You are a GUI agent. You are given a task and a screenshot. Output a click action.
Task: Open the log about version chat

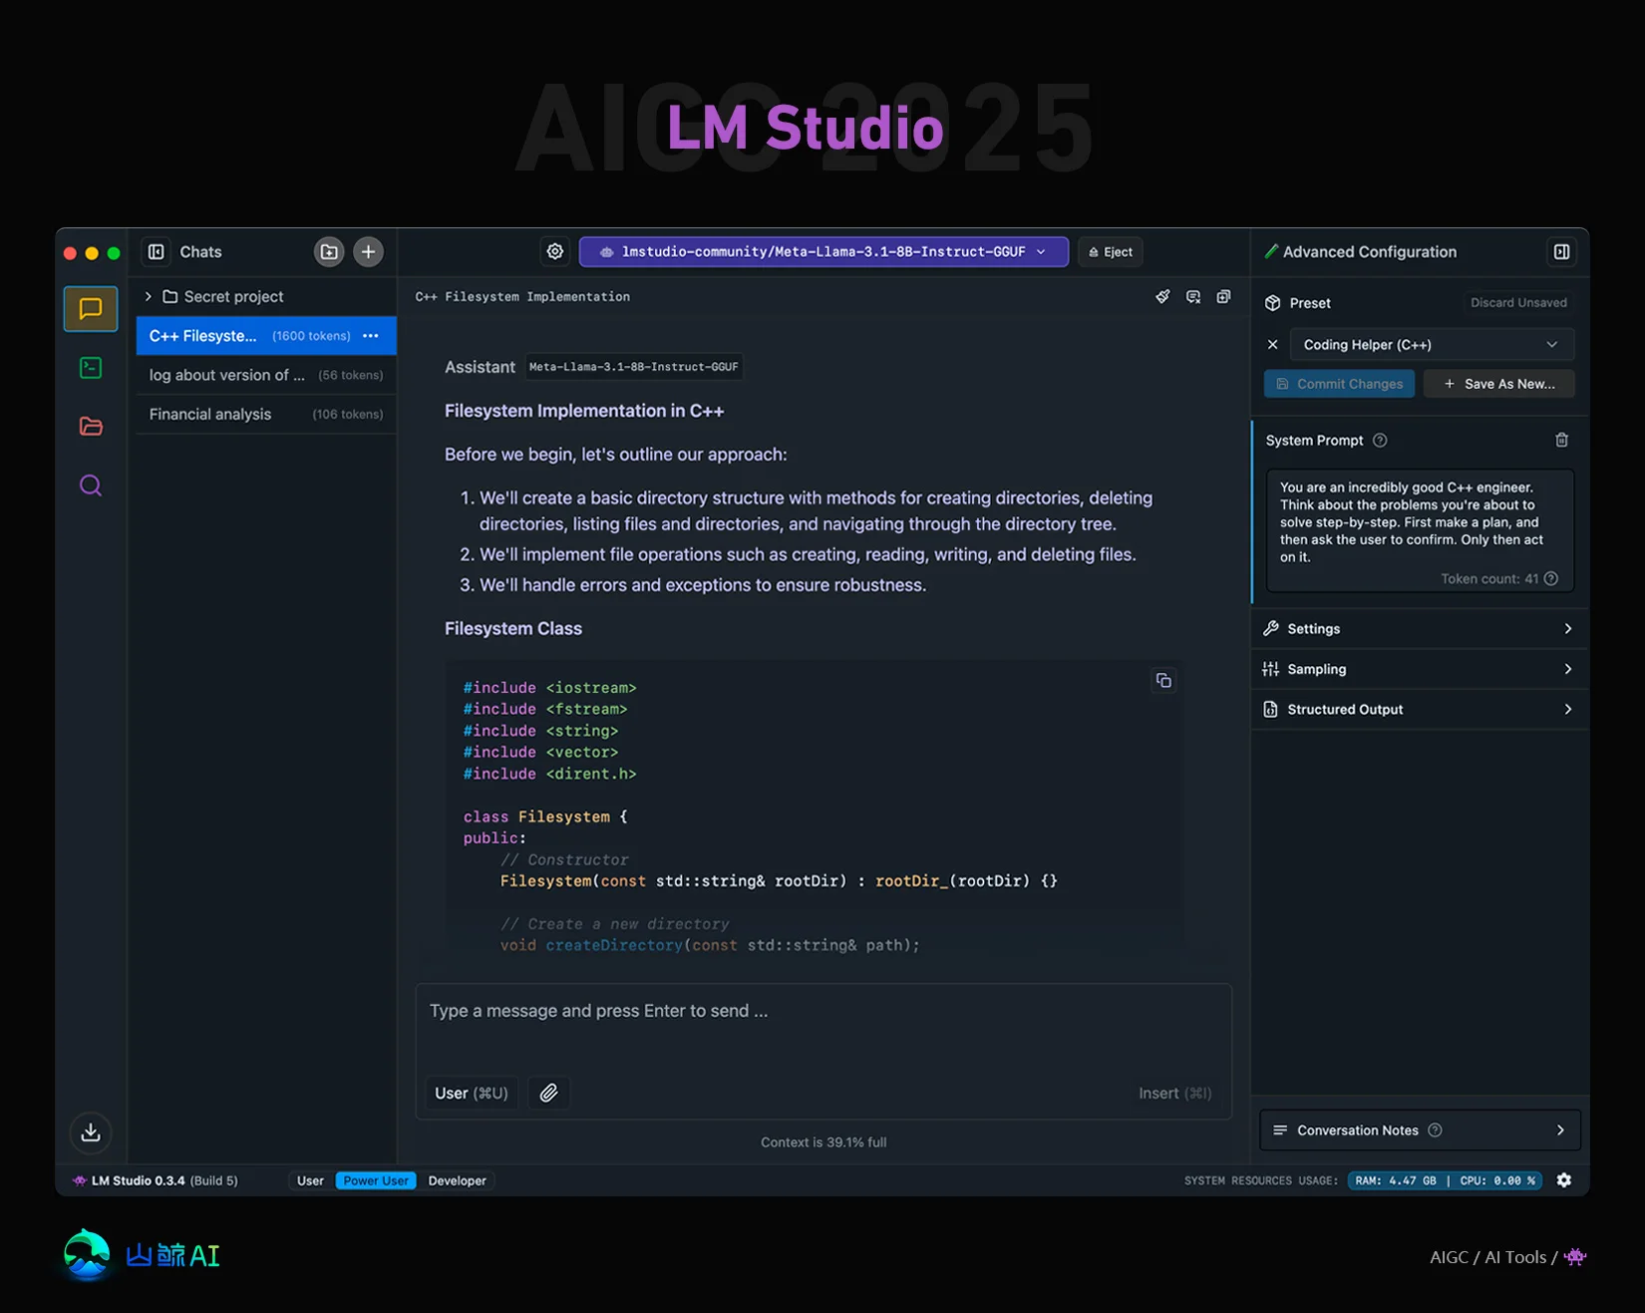pos(266,375)
